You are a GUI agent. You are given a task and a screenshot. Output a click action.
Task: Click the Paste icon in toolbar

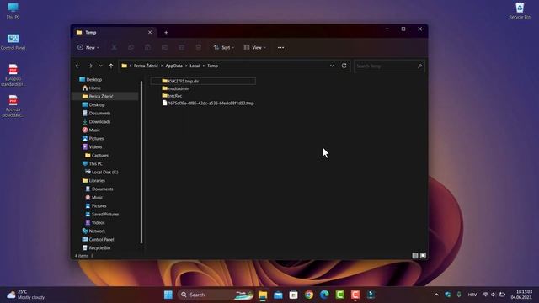148,47
